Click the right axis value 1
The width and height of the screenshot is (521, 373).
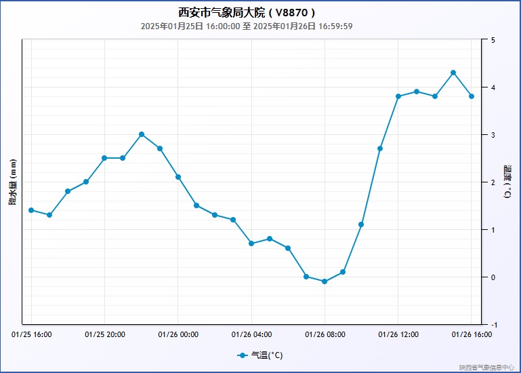[x=493, y=230]
